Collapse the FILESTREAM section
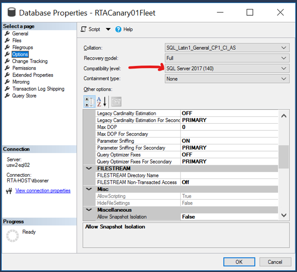This screenshot has width=297, height=272. click(x=89, y=168)
